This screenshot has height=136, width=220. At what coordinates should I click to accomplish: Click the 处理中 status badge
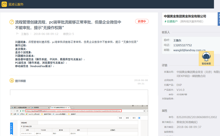click(142, 21)
